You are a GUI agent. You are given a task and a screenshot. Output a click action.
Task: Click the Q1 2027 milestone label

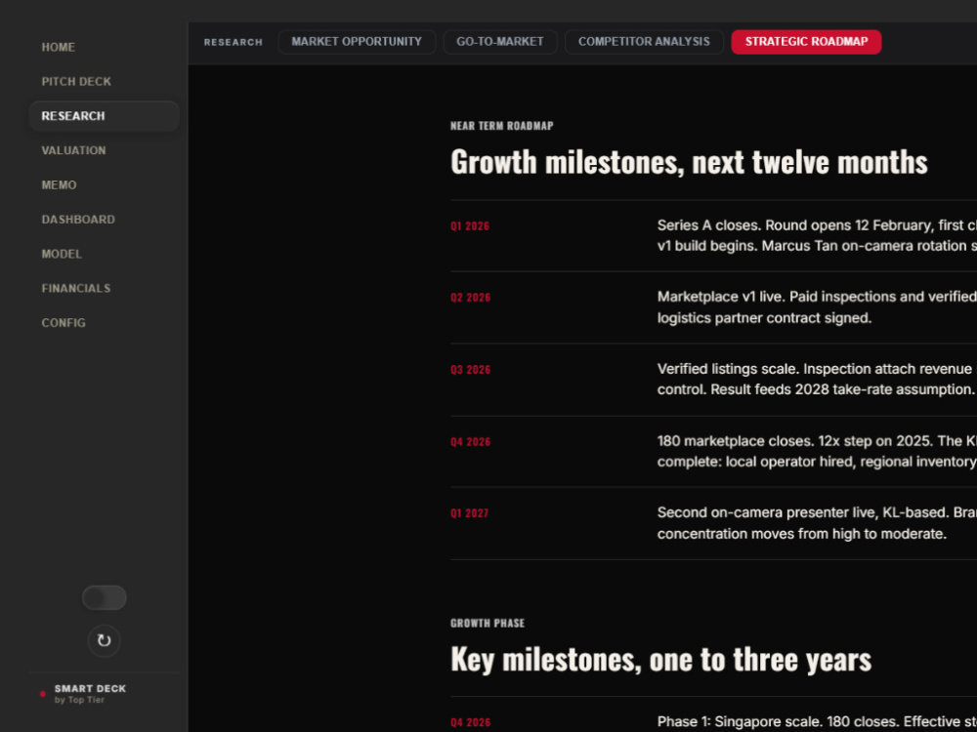click(x=469, y=513)
